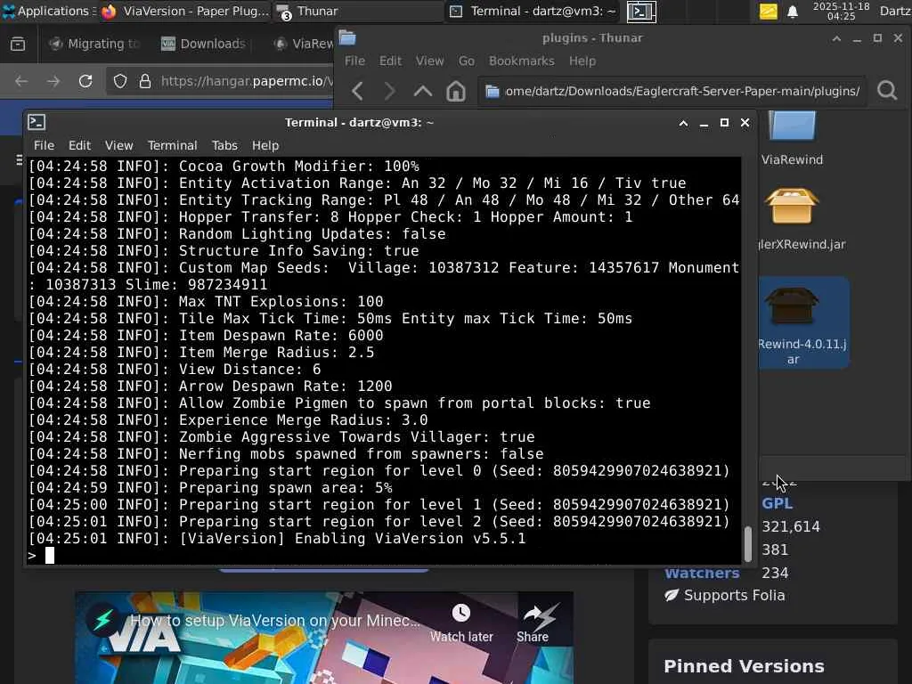Select the ViaRewind folder
Screen dimensions: 912x684
coord(792,139)
